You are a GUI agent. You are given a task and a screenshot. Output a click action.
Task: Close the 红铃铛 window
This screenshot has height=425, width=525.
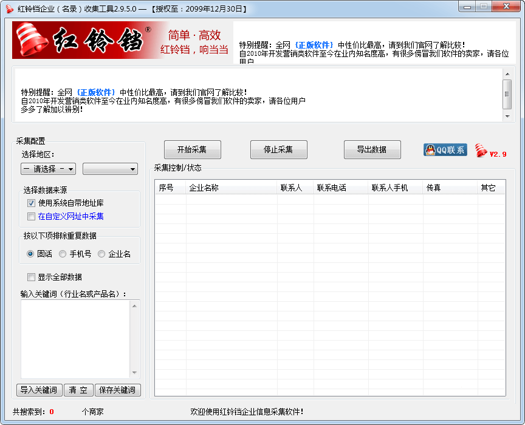(507, 6)
